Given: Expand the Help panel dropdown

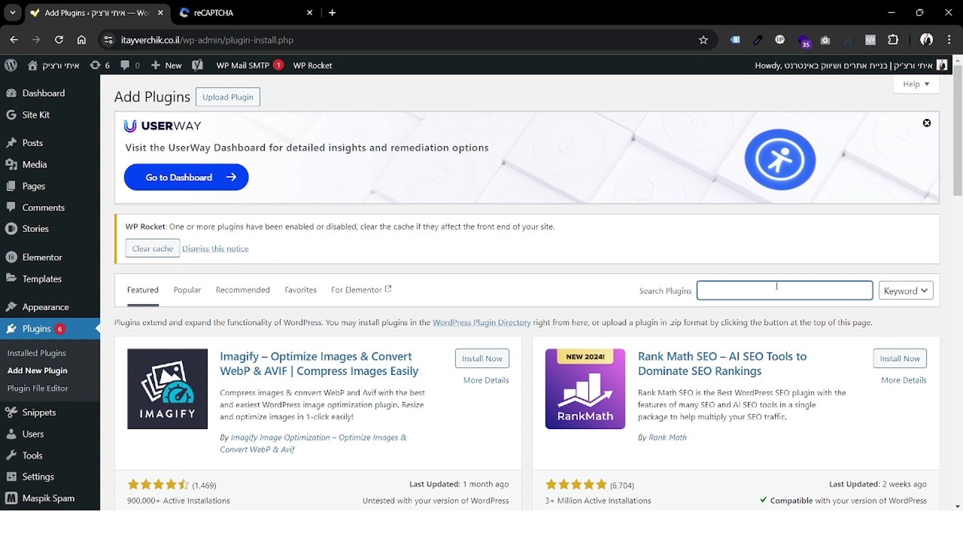Looking at the screenshot, I should pos(916,84).
